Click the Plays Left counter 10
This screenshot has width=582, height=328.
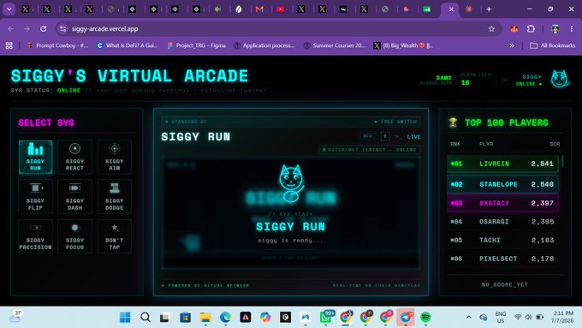pyautogui.click(x=465, y=83)
